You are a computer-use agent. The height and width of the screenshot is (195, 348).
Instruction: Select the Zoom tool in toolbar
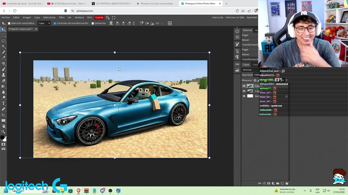(4, 132)
